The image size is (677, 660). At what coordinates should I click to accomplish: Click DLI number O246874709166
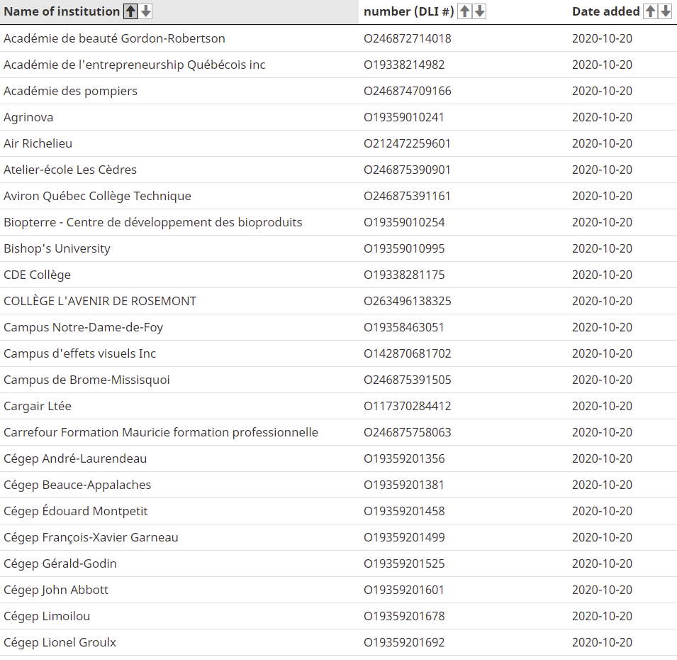(x=407, y=92)
